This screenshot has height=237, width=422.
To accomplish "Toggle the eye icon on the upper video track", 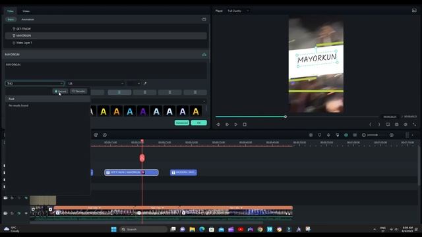I will 26,197.
